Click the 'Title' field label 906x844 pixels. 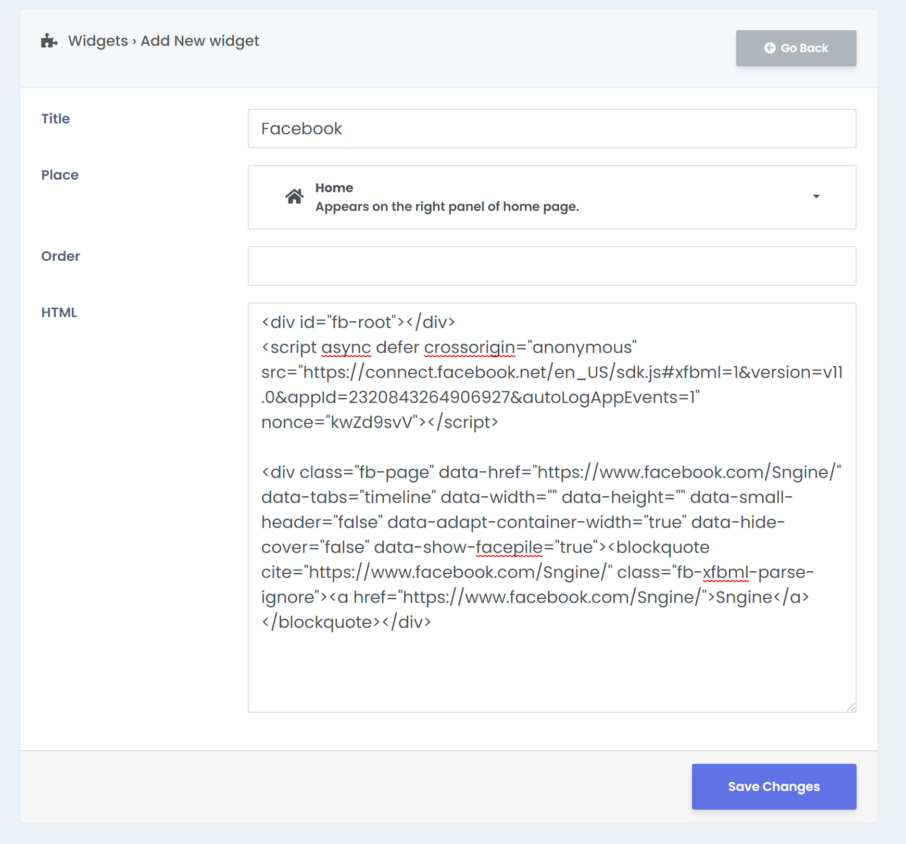click(56, 119)
